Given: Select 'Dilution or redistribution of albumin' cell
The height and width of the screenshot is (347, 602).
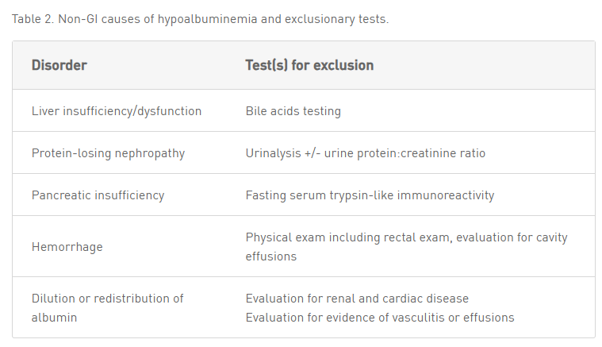Looking at the screenshot, I should pyautogui.click(x=108, y=308).
